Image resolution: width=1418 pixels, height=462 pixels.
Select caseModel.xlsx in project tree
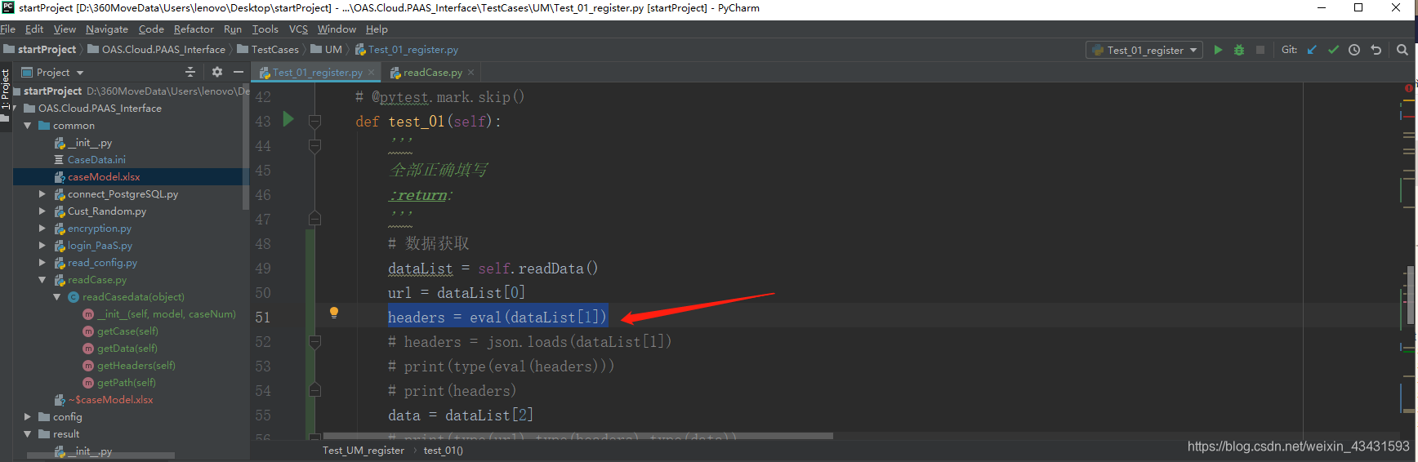(x=104, y=177)
